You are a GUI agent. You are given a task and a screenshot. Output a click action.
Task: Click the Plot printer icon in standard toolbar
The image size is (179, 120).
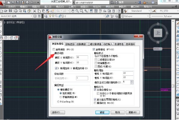[16, 11]
